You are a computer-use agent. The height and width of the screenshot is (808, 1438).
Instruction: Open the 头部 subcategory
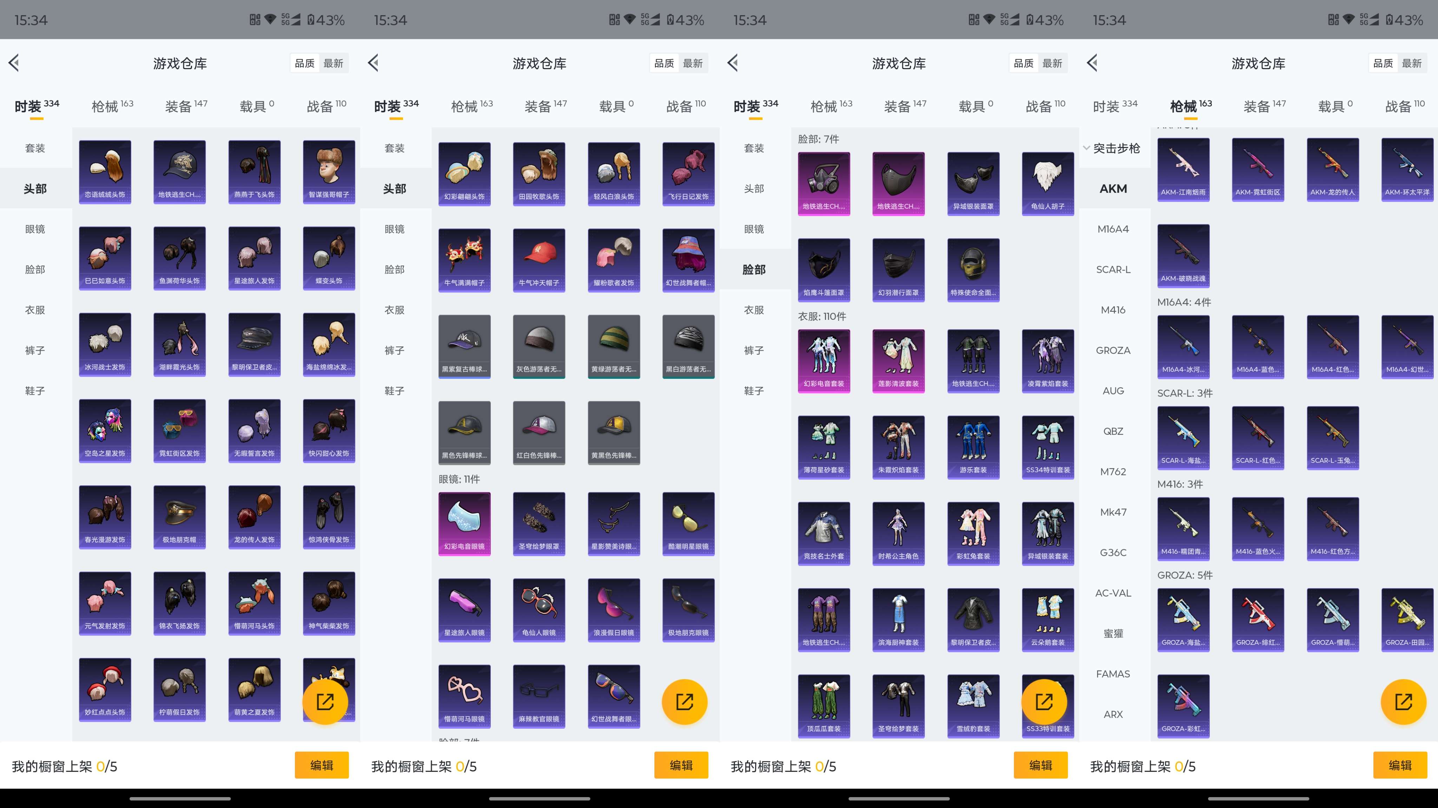(36, 188)
